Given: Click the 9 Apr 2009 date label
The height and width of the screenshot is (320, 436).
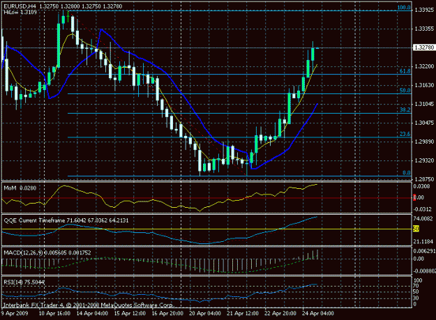Looking at the screenshot, I should (x=15, y=313).
